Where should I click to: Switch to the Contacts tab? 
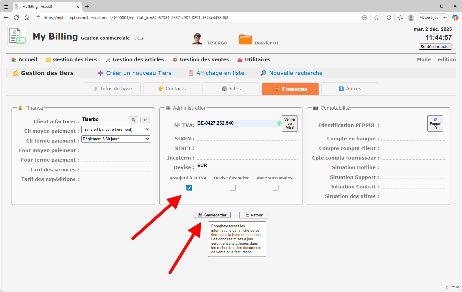(x=171, y=89)
